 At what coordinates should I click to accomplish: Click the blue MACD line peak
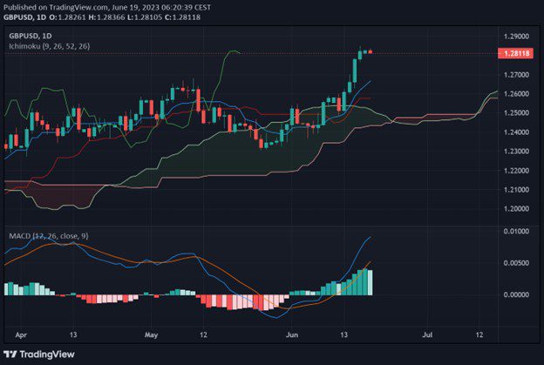point(369,237)
